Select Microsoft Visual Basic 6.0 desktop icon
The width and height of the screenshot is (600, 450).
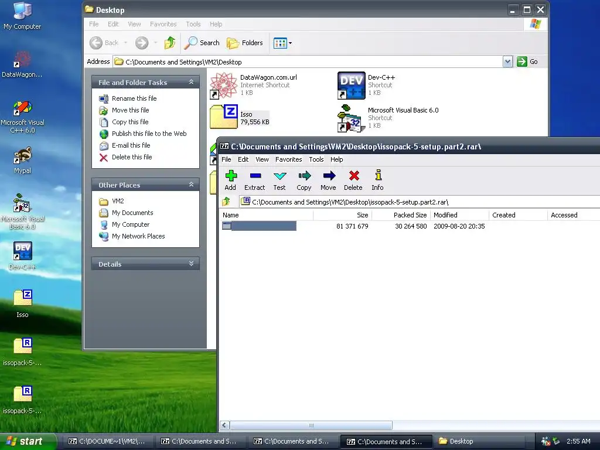22,212
